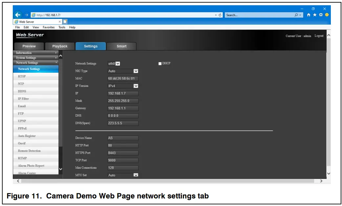342x206 pixels.
Task: Open Favorites star icon
Action: pyautogui.click(x=315, y=15)
